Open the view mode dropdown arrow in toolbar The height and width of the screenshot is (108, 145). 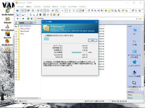click(35, 10)
